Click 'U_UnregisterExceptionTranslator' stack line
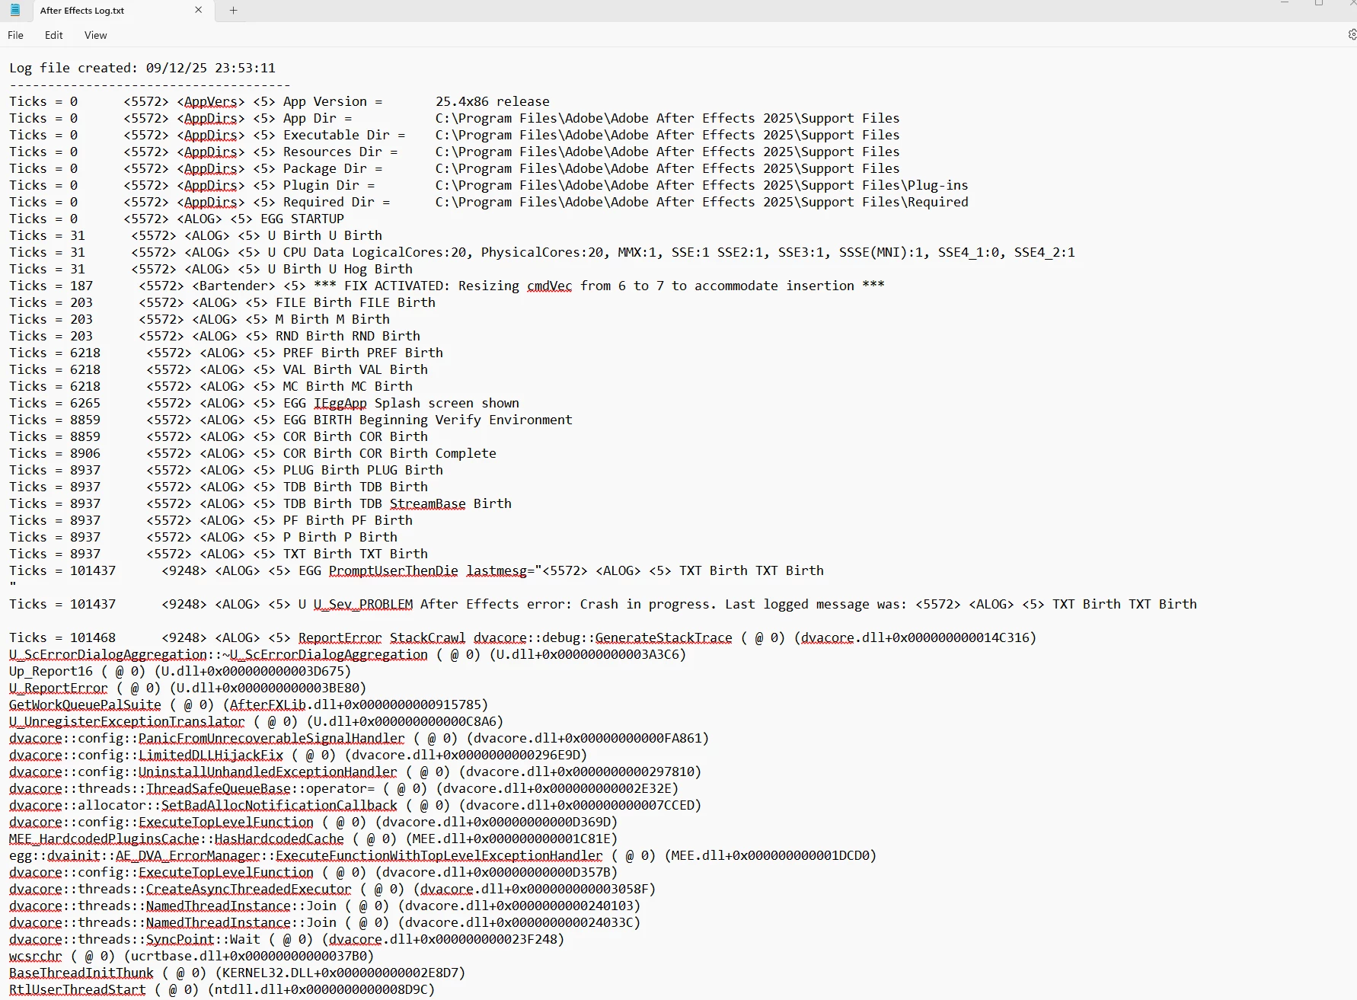 [x=256, y=721]
